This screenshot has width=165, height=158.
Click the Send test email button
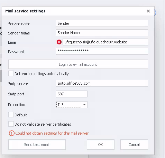click(37, 145)
